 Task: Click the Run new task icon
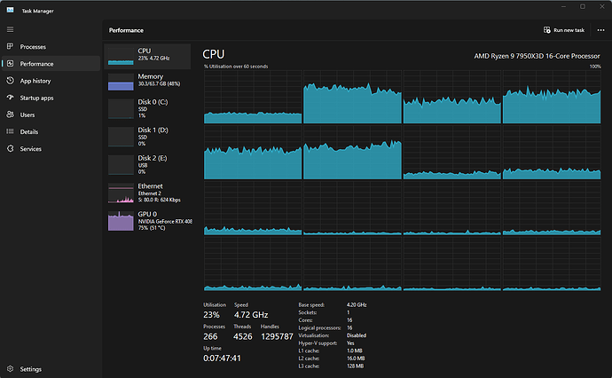point(547,30)
